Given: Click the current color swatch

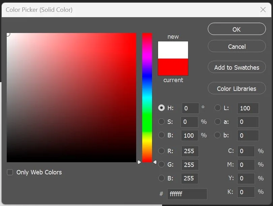Looking at the screenshot, I should coord(173,67).
